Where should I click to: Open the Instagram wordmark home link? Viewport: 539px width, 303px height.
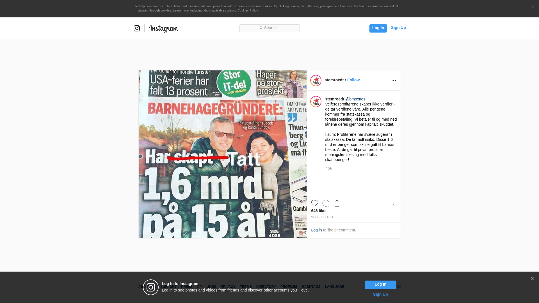pos(164,29)
